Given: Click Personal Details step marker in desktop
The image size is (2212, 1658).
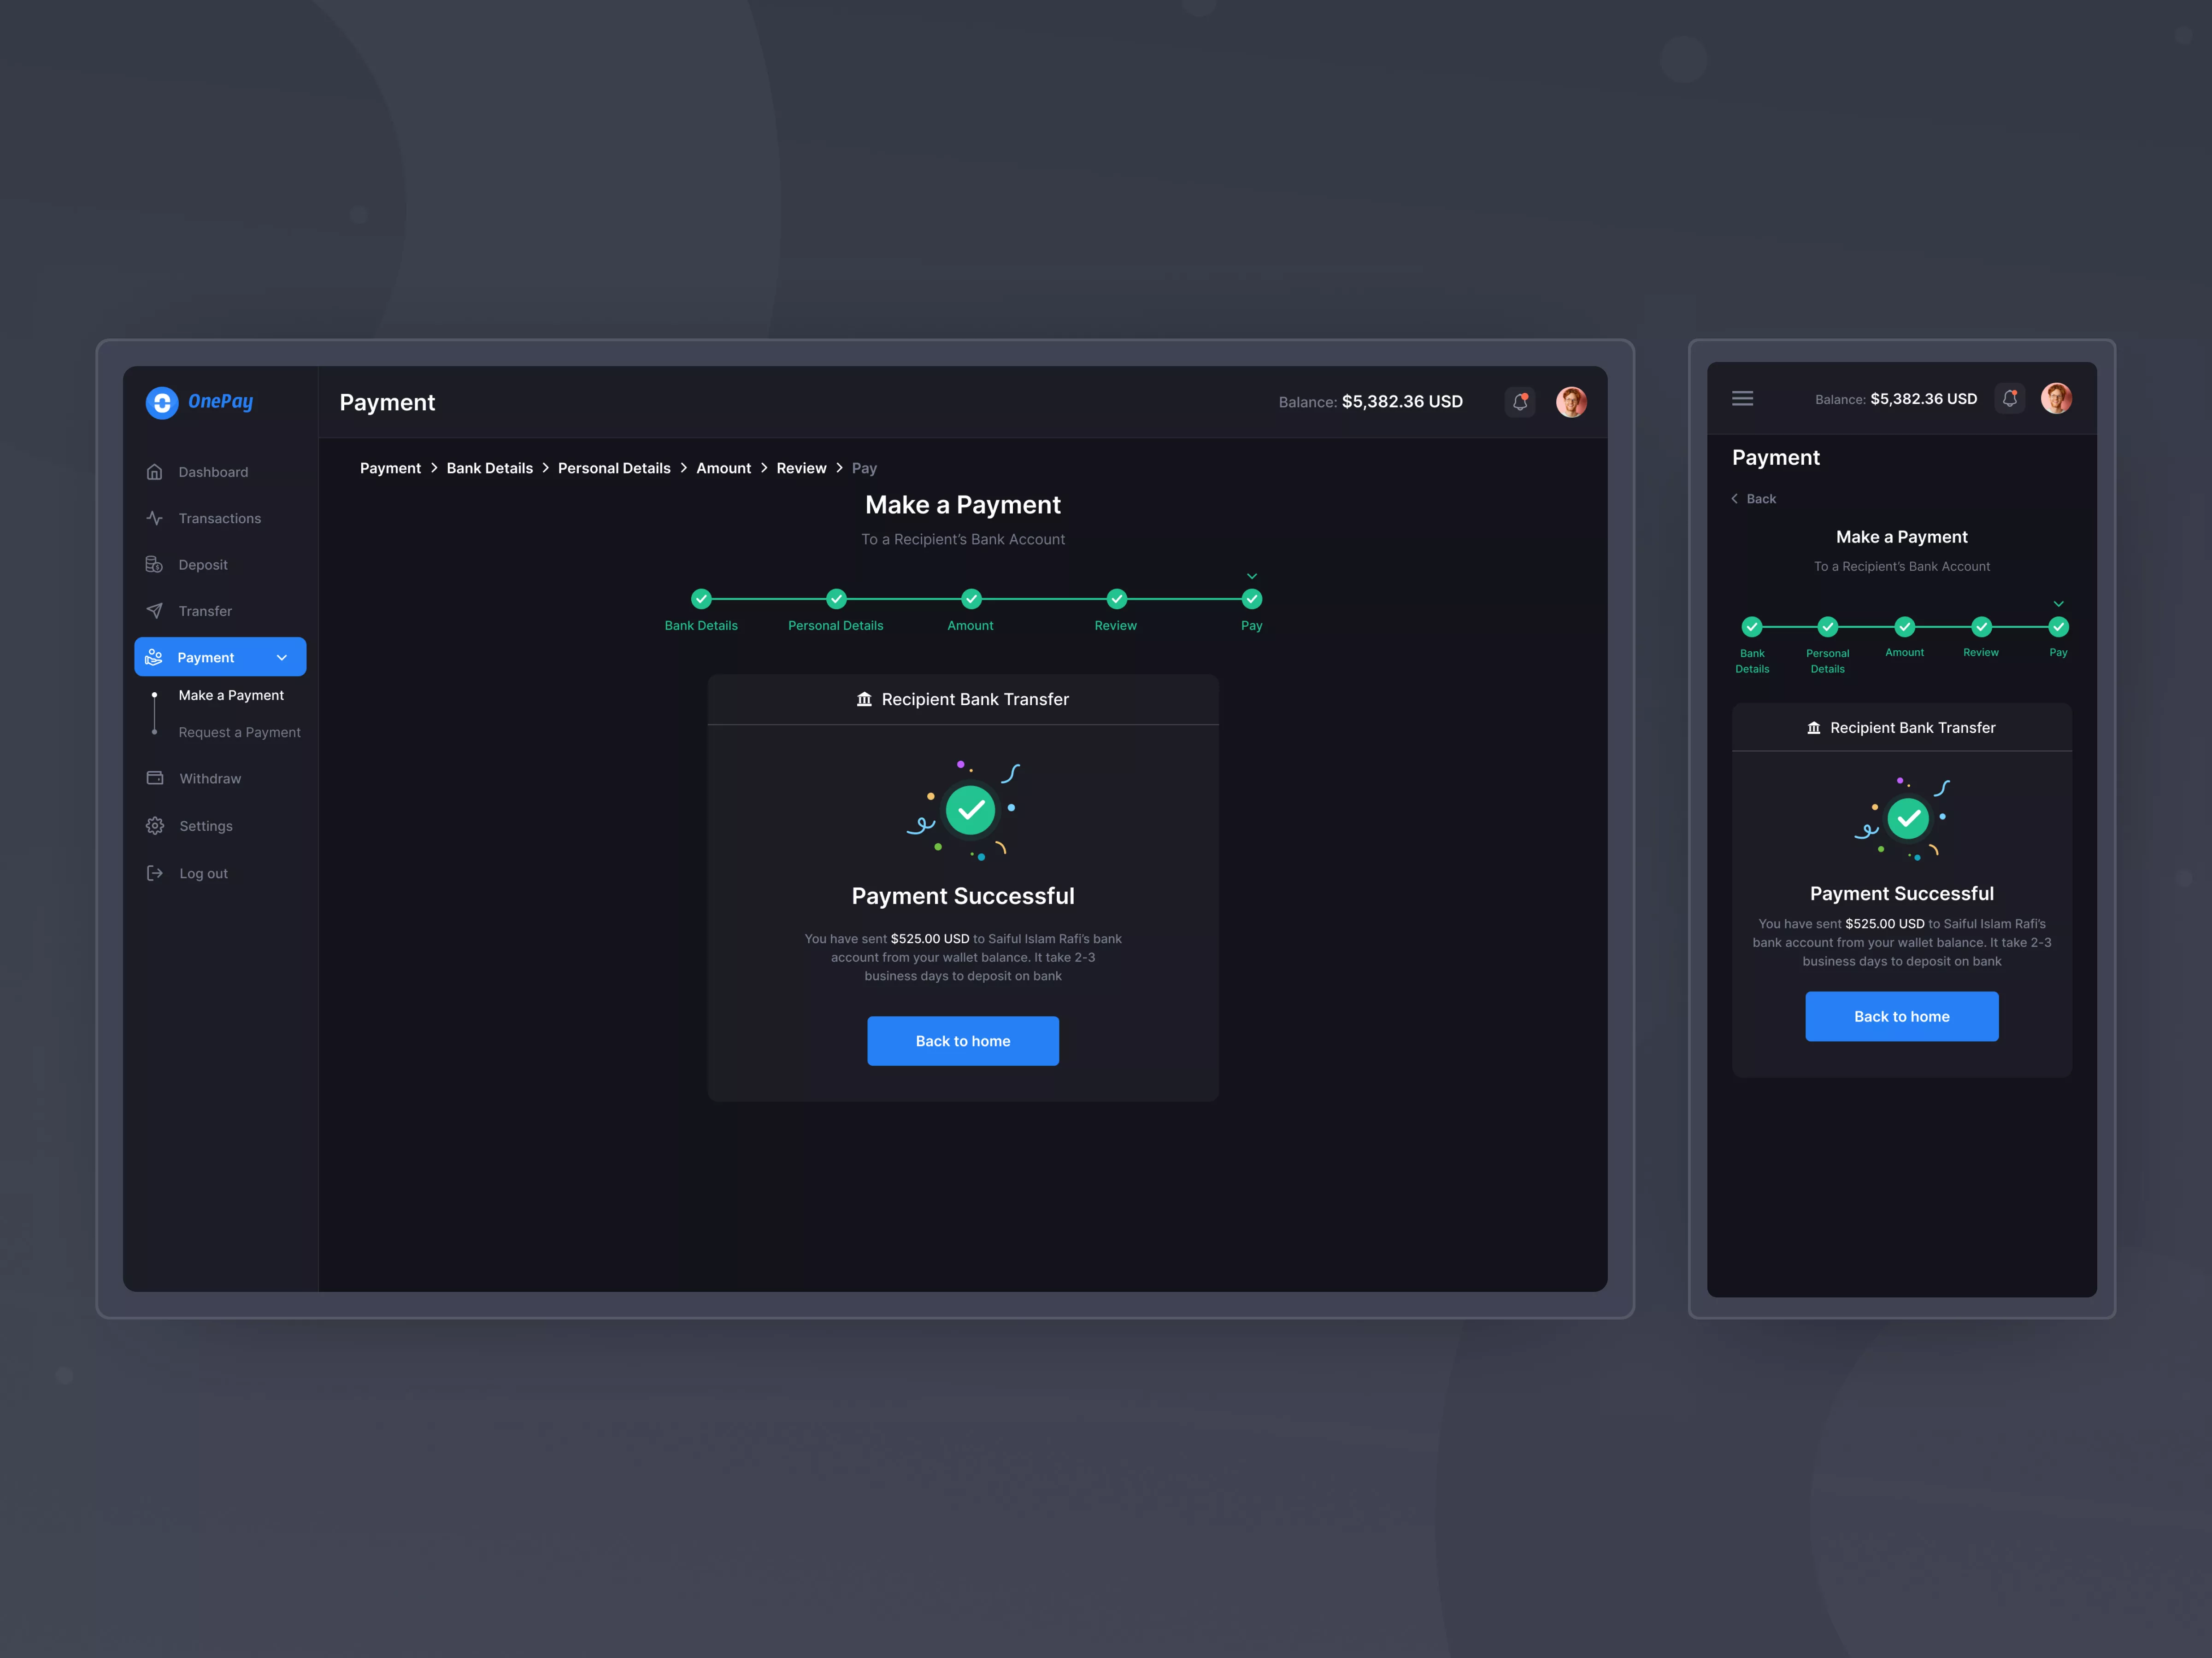Looking at the screenshot, I should pos(836,599).
